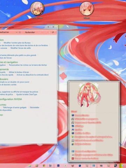Click link 'un double-clic pour ouvrir'

point(15,82)
